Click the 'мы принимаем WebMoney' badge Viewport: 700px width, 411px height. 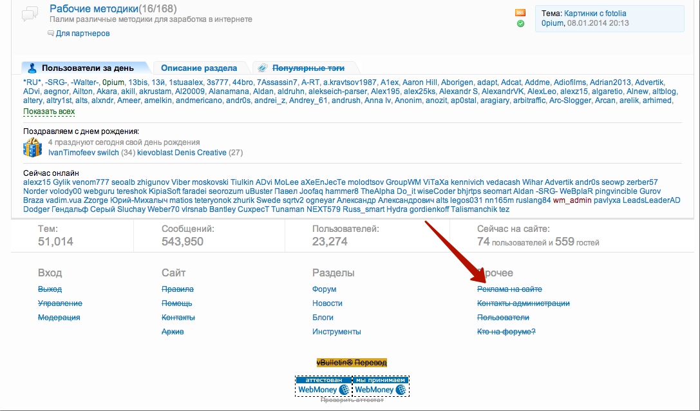(x=381, y=386)
